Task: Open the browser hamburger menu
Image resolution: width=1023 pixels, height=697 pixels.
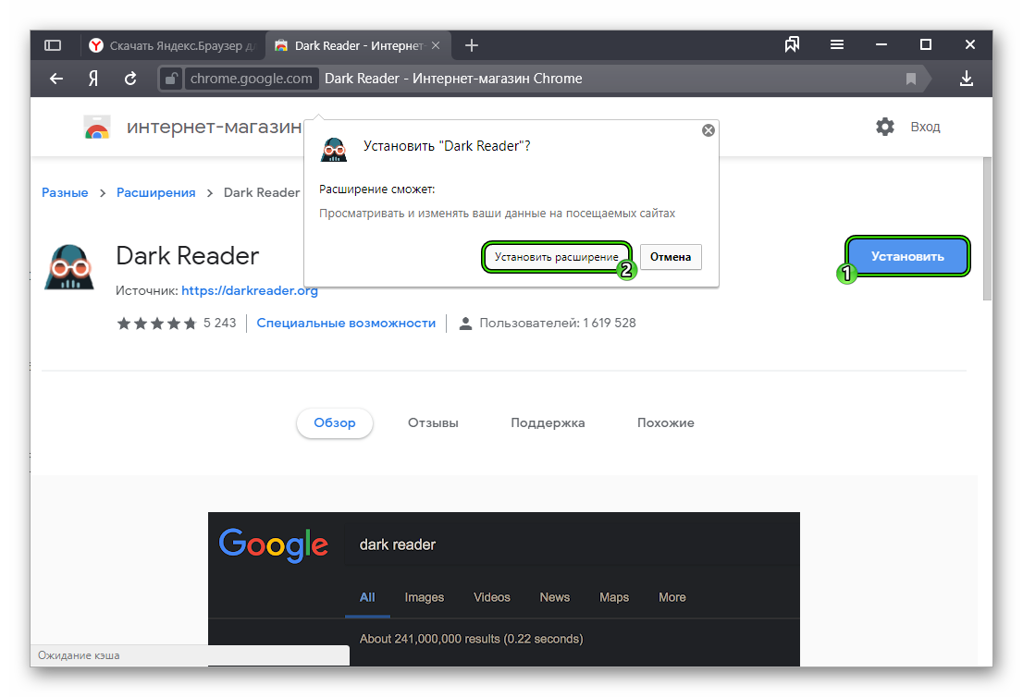Action: (837, 45)
